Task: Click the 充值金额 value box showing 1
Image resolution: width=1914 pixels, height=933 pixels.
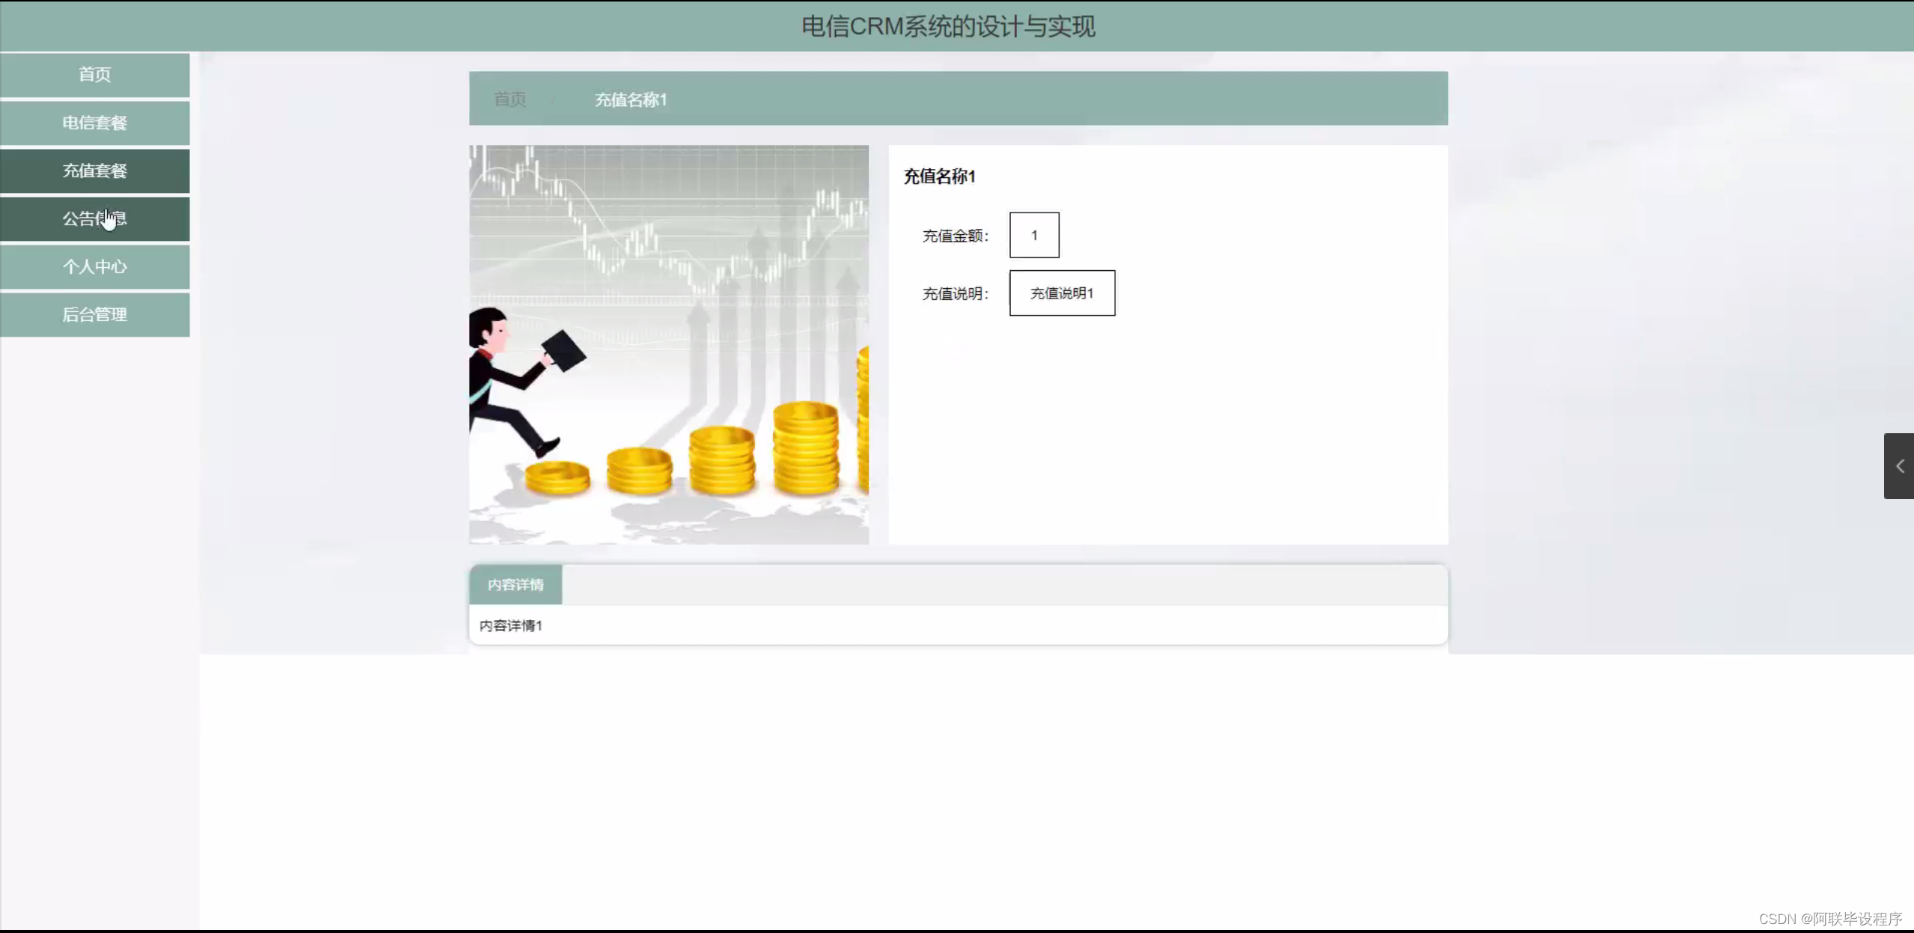Action: (x=1034, y=235)
